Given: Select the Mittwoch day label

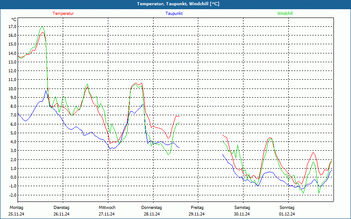Looking at the screenshot, I should click(x=107, y=207).
